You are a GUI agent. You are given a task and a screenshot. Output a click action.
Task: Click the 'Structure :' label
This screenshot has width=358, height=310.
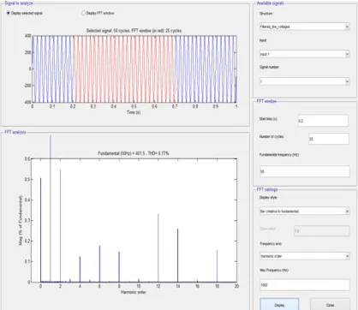pos(266,14)
